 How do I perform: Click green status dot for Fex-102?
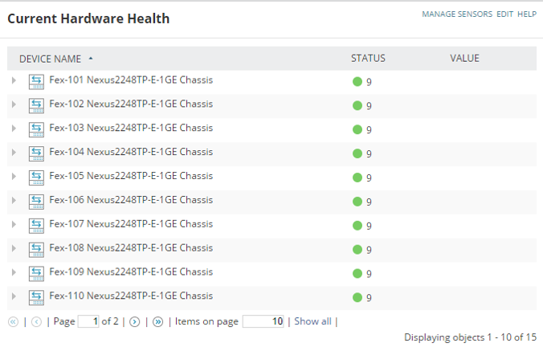[x=357, y=105]
